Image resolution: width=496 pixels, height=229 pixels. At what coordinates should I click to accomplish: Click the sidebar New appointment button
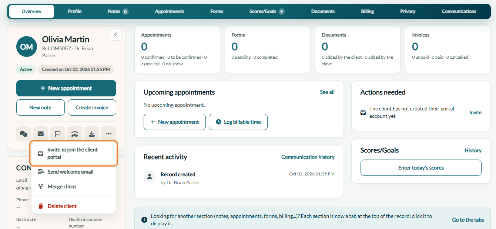pyautogui.click(x=66, y=88)
